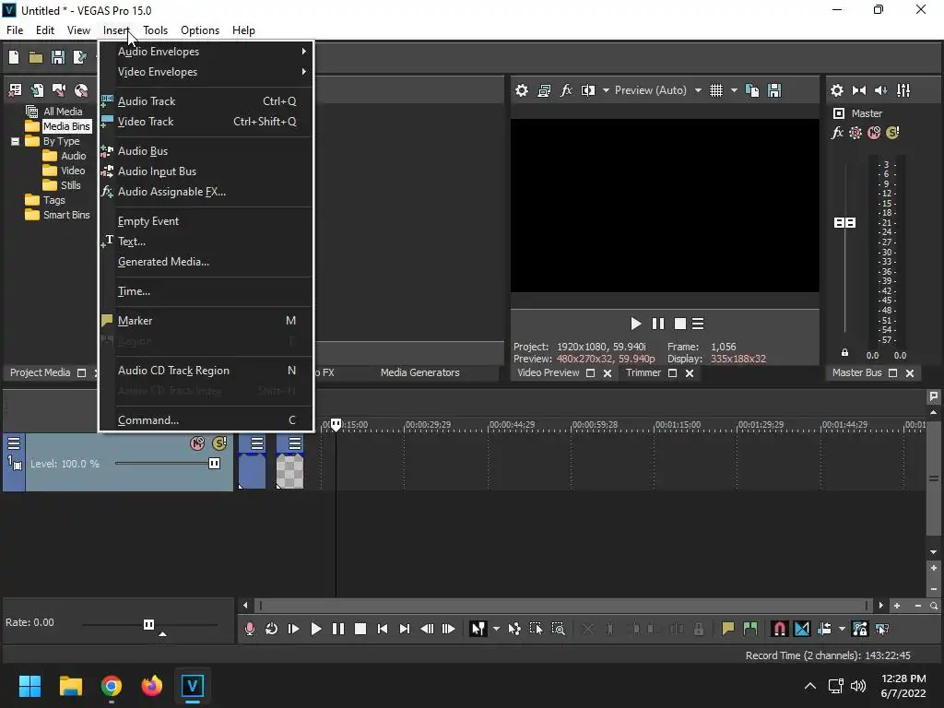
Task: Click Insert Marker icon in timeline toolbar
Action: pyautogui.click(x=728, y=629)
